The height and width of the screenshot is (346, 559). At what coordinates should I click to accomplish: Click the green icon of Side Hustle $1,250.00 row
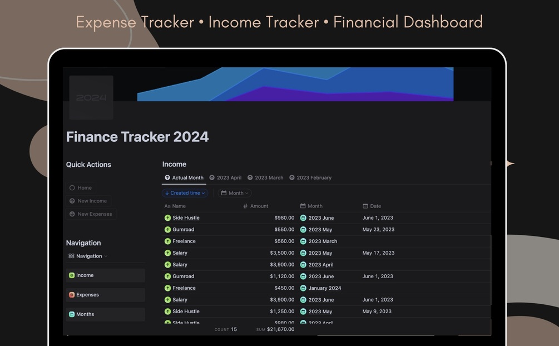click(x=167, y=312)
